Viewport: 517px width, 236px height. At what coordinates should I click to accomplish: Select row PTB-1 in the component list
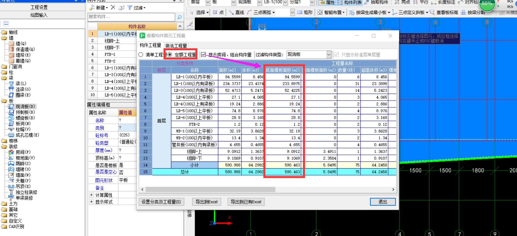112,54
